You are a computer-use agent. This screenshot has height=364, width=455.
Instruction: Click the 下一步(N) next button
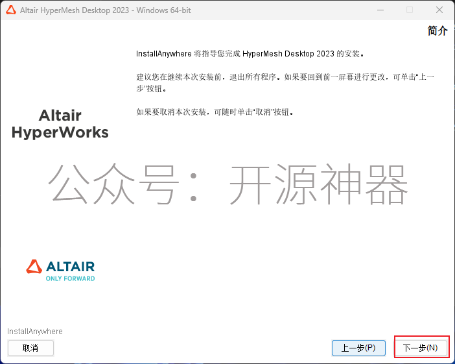click(x=422, y=348)
